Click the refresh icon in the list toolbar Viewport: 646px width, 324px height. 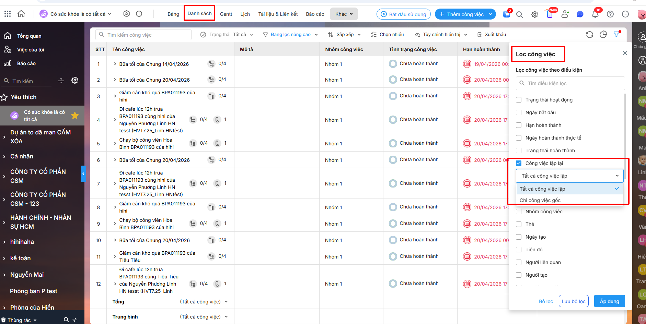pyautogui.click(x=589, y=35)
